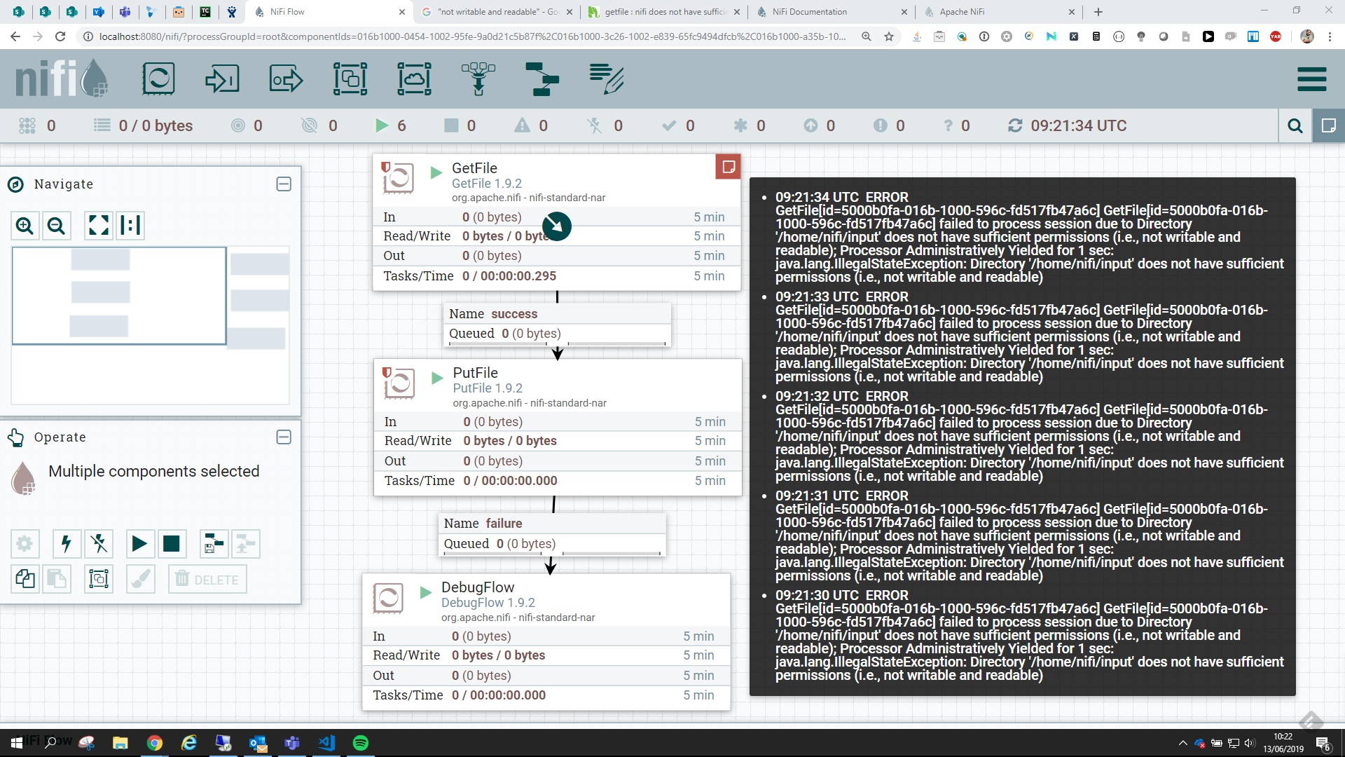
Task: Click the DELETE button
Action: pyautogui.click(x=207, y=580)
